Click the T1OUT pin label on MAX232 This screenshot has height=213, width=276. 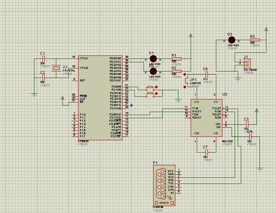click(217, 109)
